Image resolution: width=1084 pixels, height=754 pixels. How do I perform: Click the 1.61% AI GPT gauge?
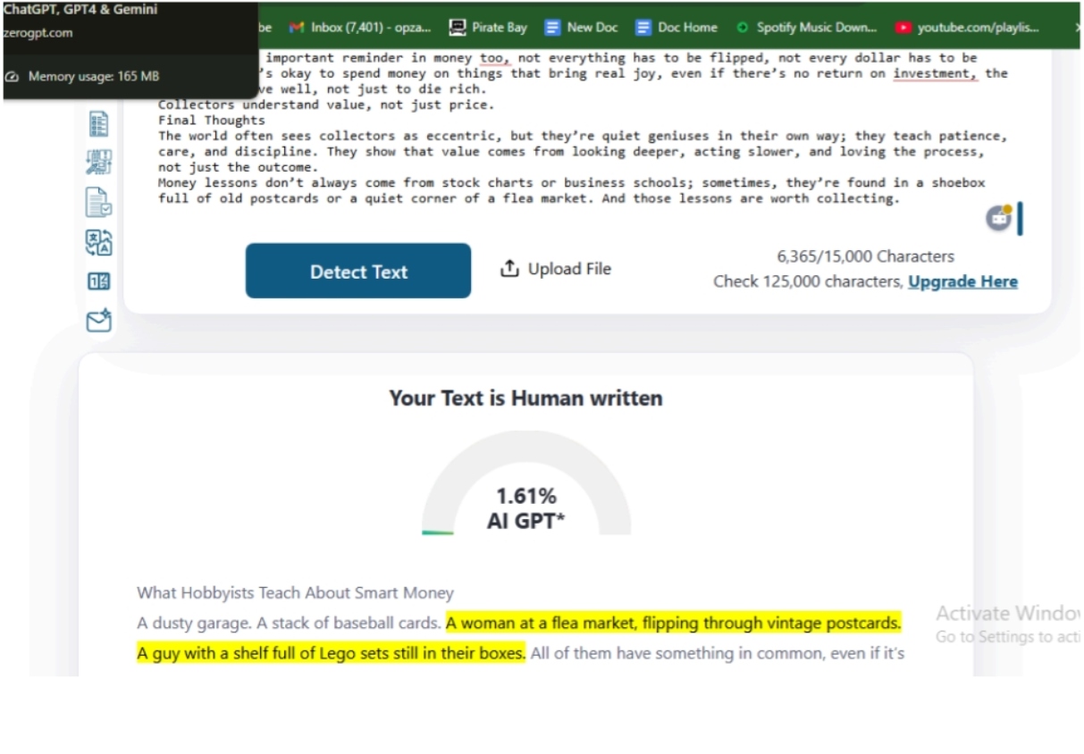tap(525, 485)
